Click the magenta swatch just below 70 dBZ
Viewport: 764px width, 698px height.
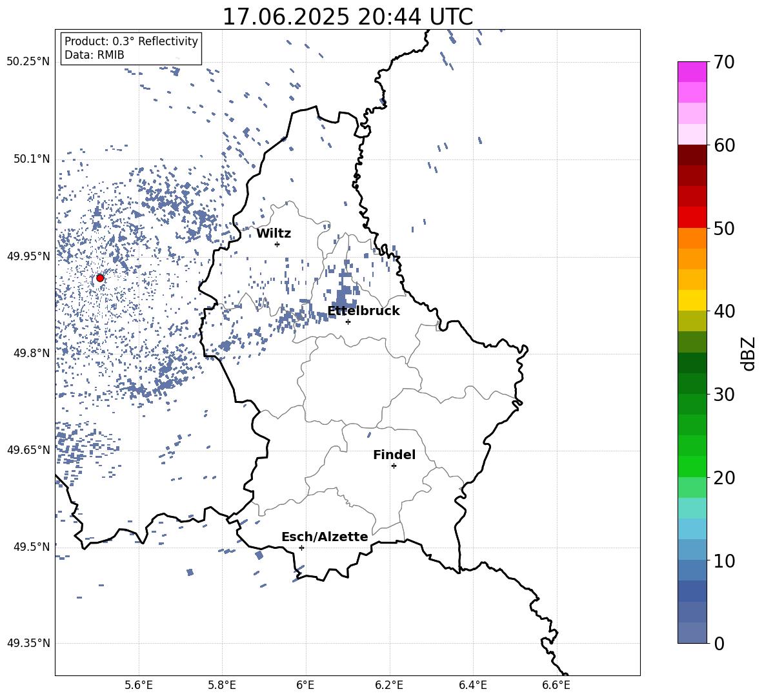coord(692,72)
